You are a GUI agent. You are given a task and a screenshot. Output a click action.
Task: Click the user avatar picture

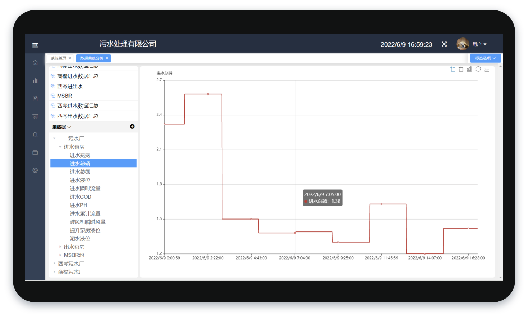[463, 44]
